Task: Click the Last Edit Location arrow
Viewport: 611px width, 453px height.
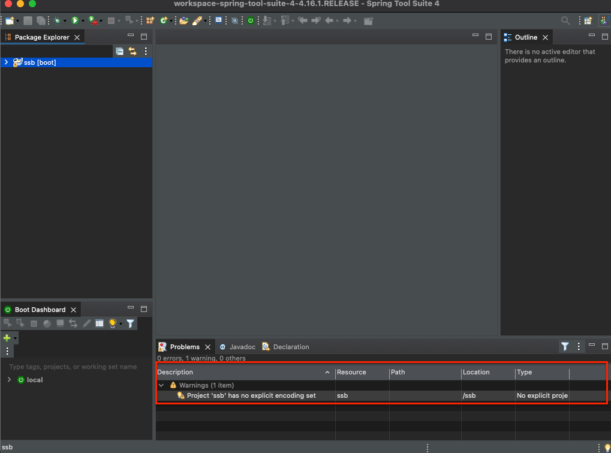Action: [302, 20]
